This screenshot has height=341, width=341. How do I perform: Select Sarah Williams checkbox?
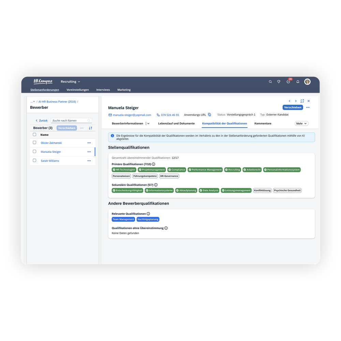click(34, 160)
